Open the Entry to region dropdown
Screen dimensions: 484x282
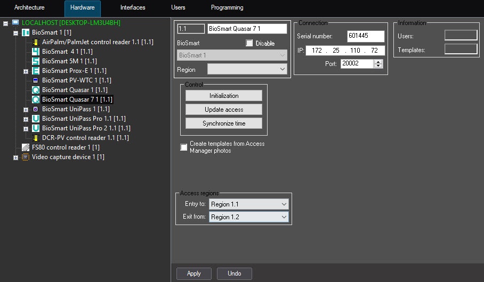click(248, 204)
